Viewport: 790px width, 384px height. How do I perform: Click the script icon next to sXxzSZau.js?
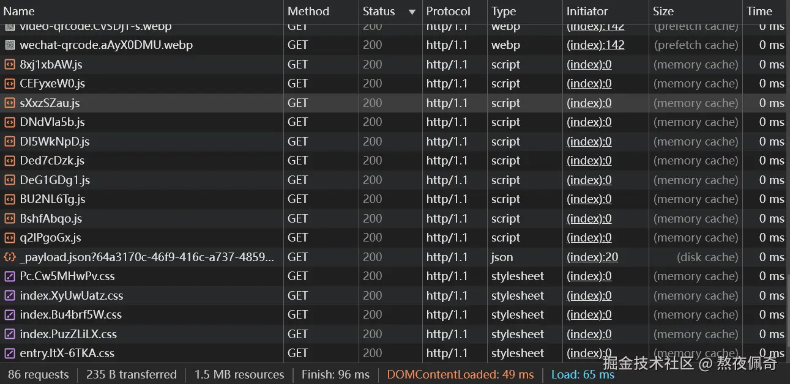coord(10,103)
